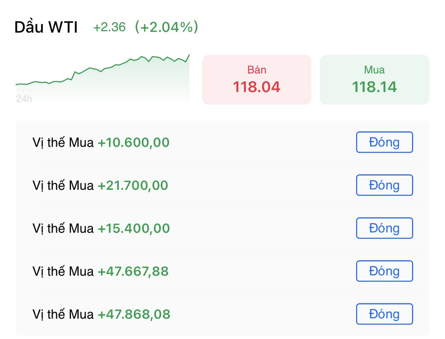Click the Dầu WTI title
445x339 pixels.
46,27
